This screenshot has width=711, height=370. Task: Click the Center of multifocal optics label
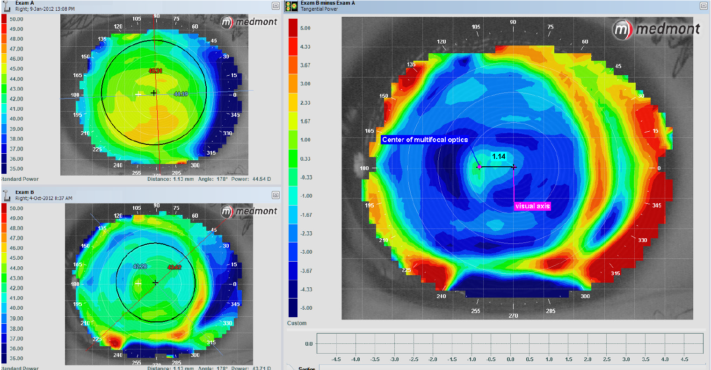tap(425, 139)
